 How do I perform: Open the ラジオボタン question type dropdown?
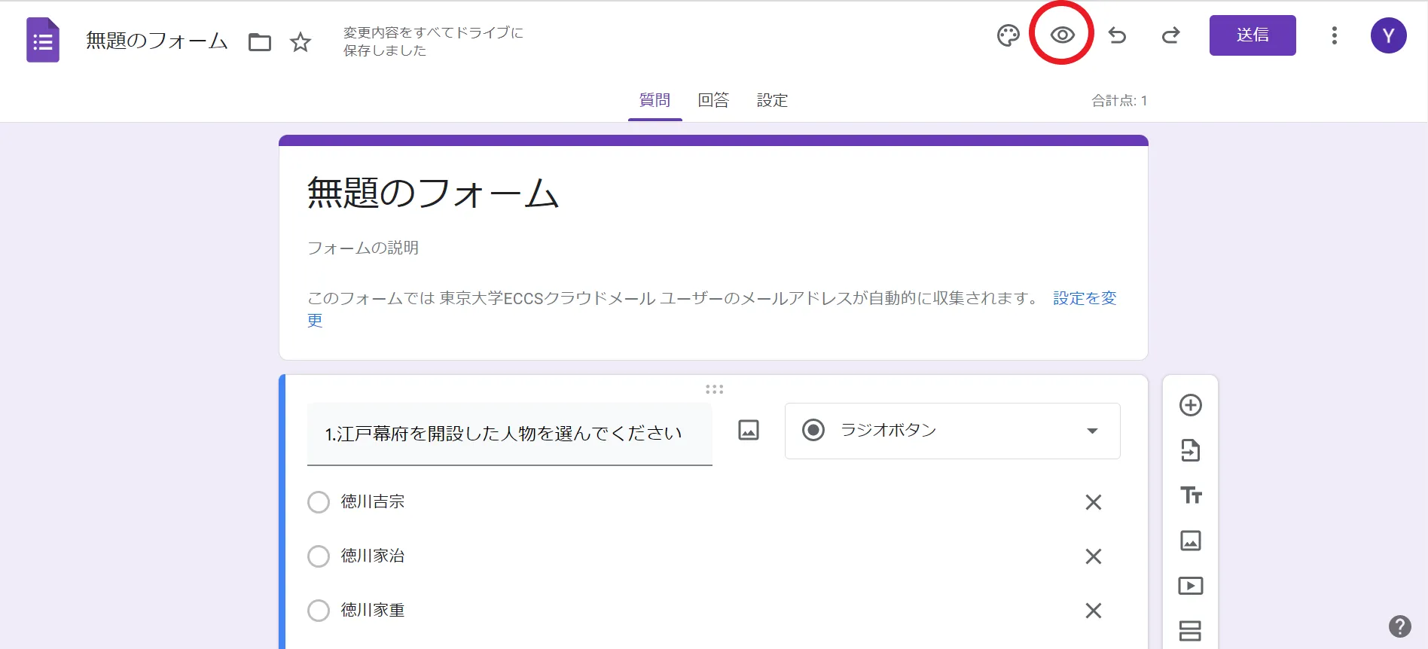(952, 431)
